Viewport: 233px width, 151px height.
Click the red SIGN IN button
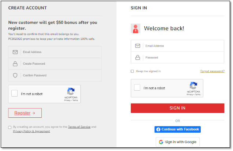pos(177,108)
